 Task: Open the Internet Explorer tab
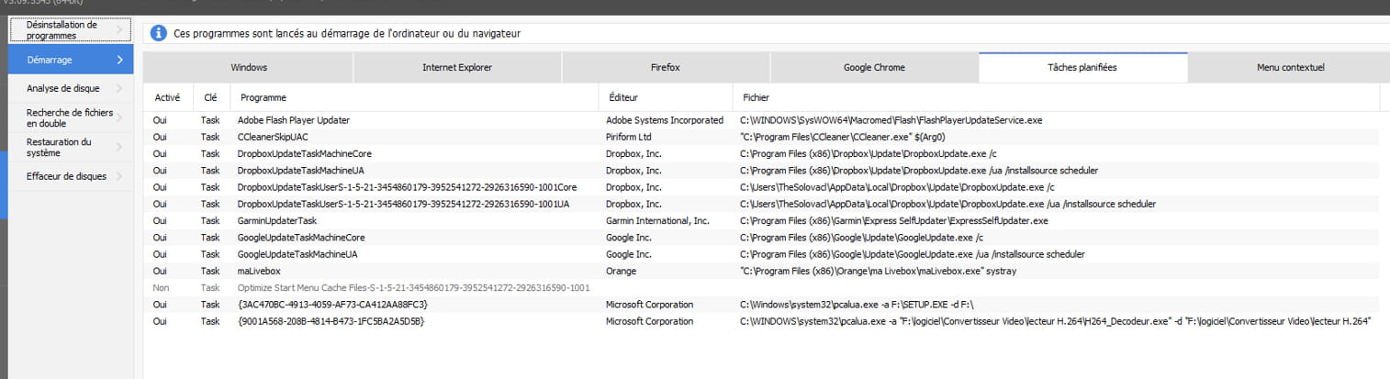(x=456, y=68)
